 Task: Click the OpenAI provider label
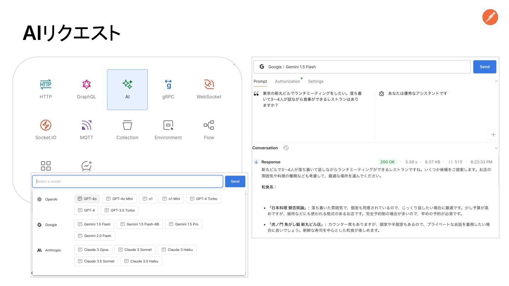[x=51, y=199]
